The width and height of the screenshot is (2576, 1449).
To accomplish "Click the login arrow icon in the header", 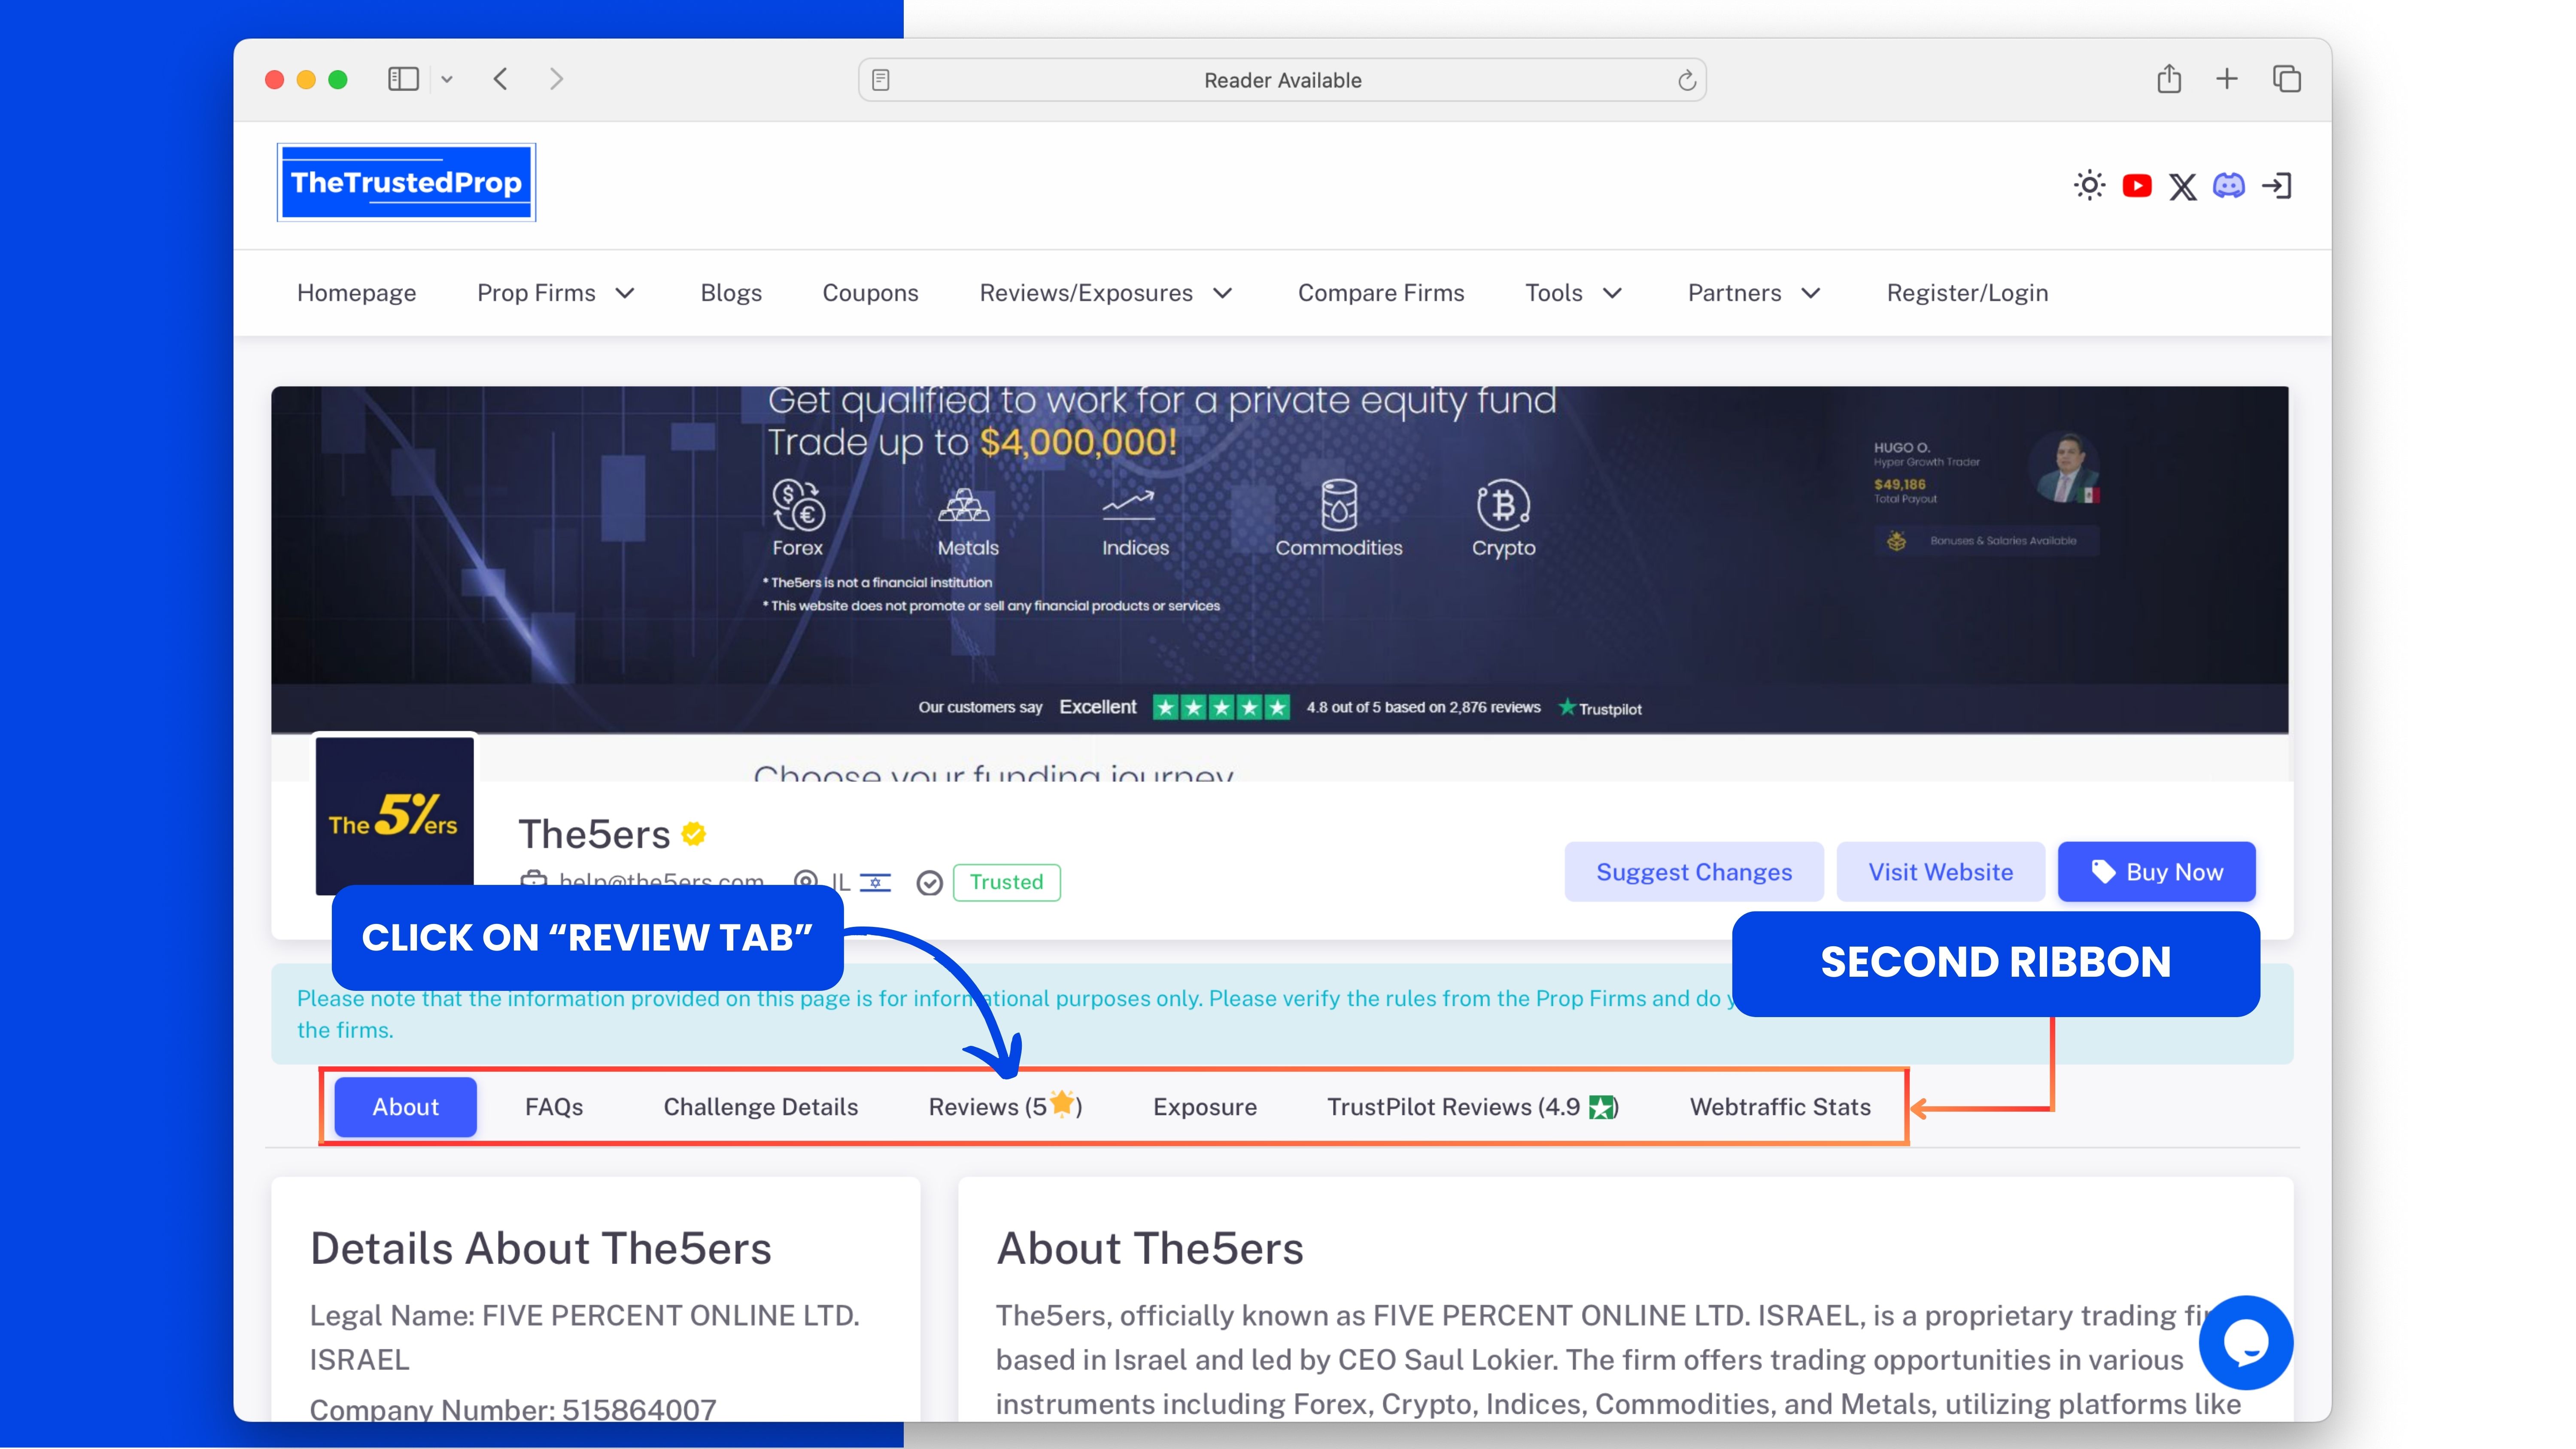I will click(x=2277, y=186).
